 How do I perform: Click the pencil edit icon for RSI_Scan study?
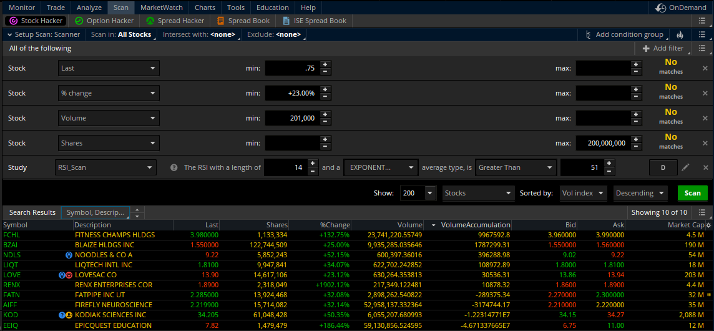click(x=685, y=167)
